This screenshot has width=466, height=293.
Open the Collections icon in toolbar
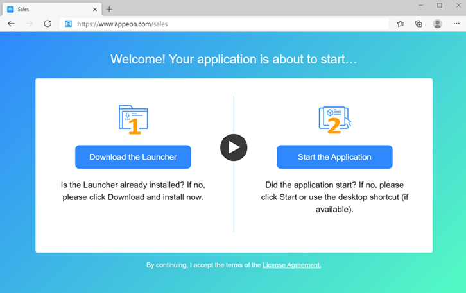pos(419,24)
